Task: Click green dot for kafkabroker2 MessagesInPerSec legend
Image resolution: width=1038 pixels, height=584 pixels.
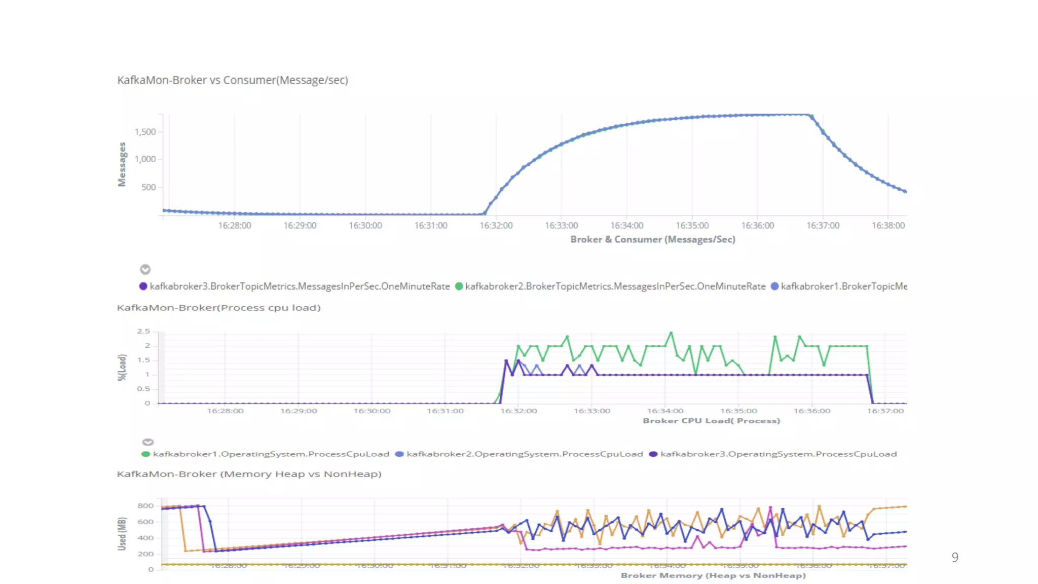Action: 459,286
